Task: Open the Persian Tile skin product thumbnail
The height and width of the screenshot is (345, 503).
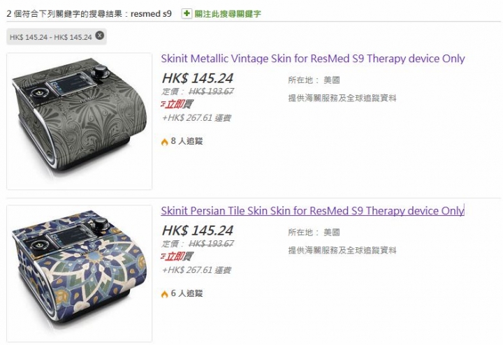Action: point(79,274)
